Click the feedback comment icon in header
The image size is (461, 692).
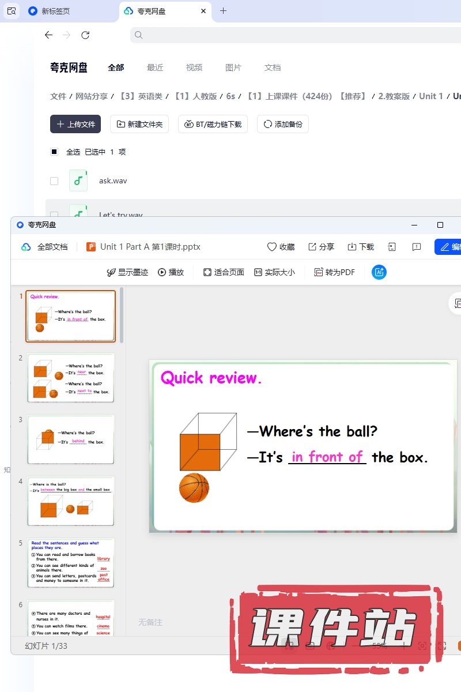point(417,247)
